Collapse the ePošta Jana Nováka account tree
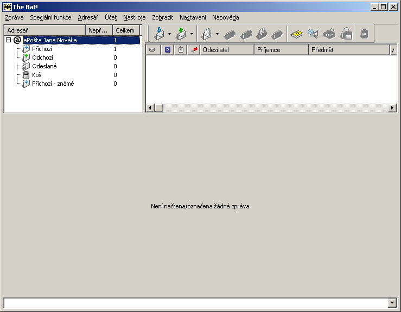Screen dimensions: 401x312 (x=9, y=40)
